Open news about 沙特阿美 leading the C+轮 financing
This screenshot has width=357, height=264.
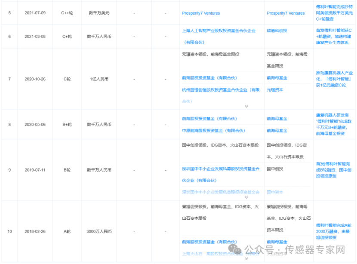pyautogui.click(x=334, y=13)
